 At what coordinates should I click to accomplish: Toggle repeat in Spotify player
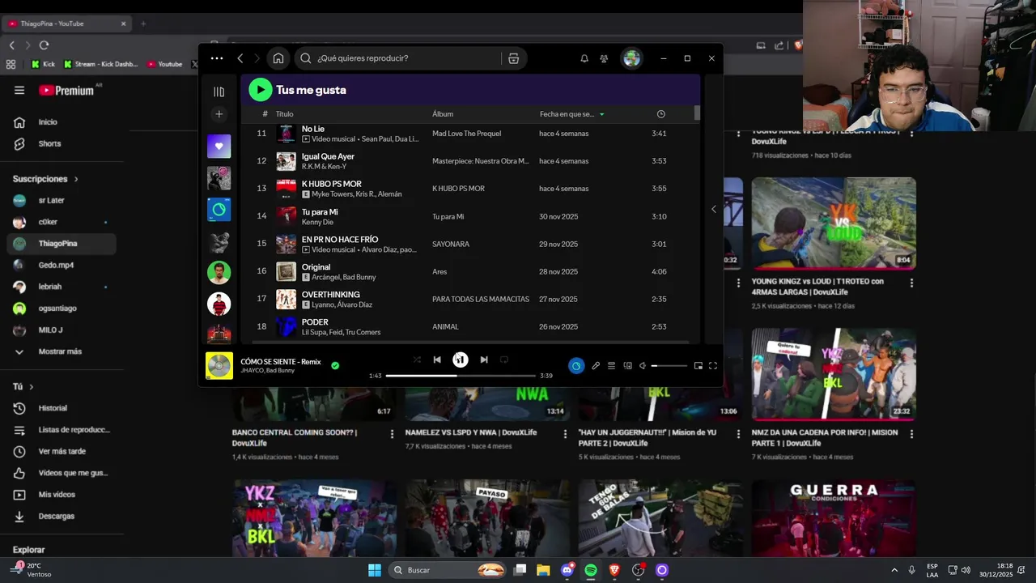click(x=503, y=360)
